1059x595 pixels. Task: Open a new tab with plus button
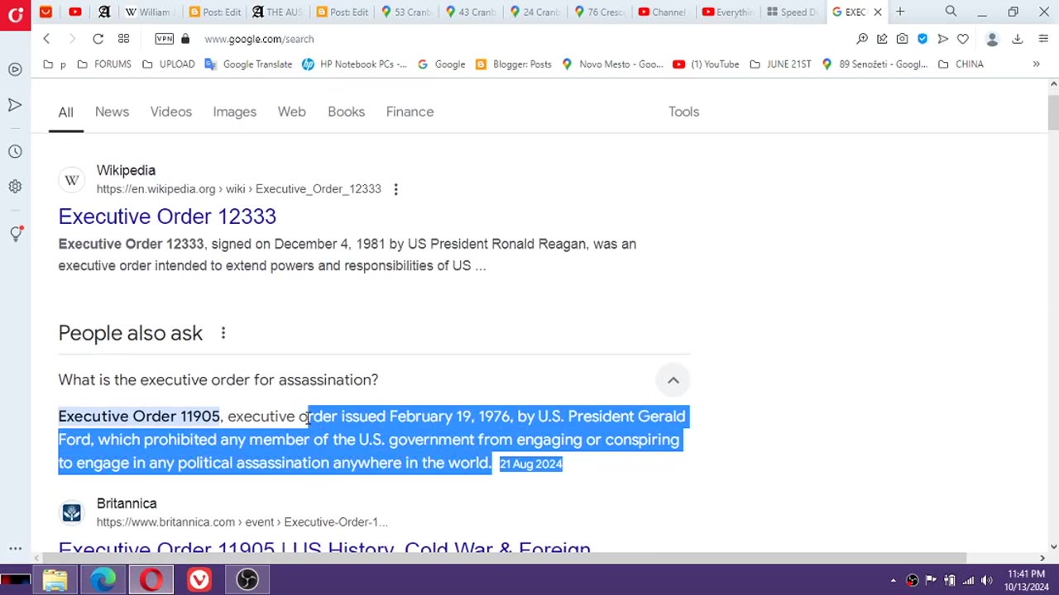coord(900,12)
